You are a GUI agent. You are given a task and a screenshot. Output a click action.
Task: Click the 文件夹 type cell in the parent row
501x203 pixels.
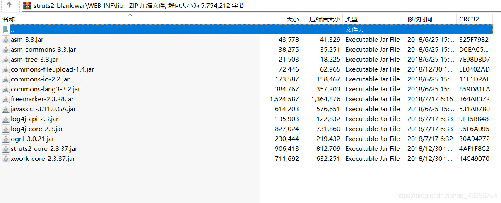coord(355,30)
